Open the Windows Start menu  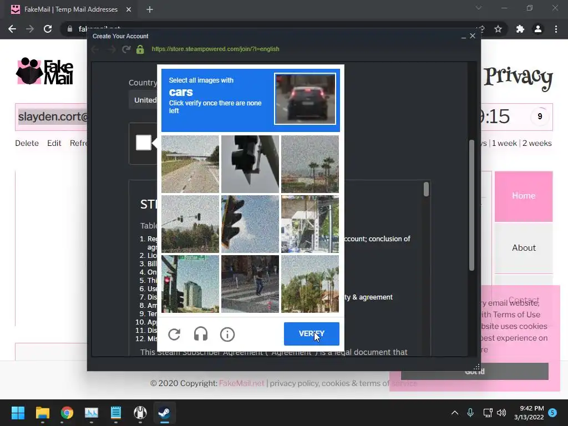tap(18, 413)
